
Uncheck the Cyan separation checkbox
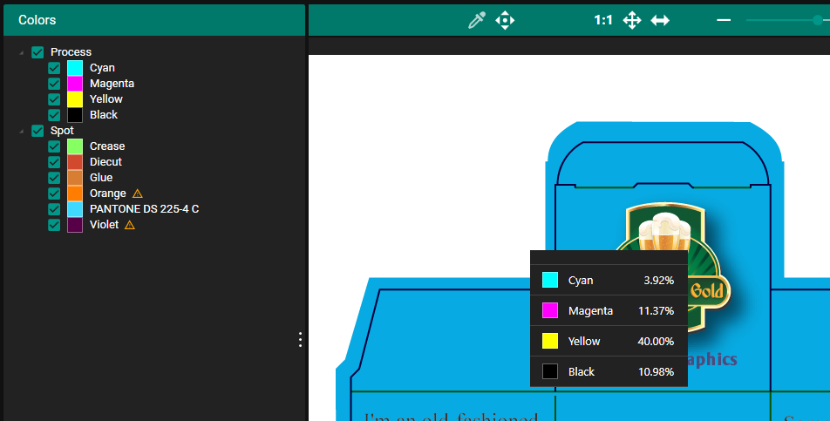pyautogui.click(x=54, y=68)
